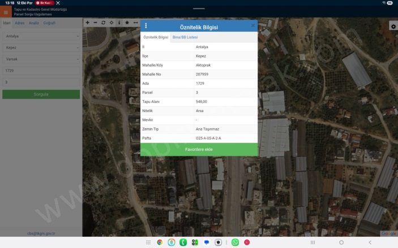
Task: Open the Coğrafi search tab
Action: pos(49,23)
